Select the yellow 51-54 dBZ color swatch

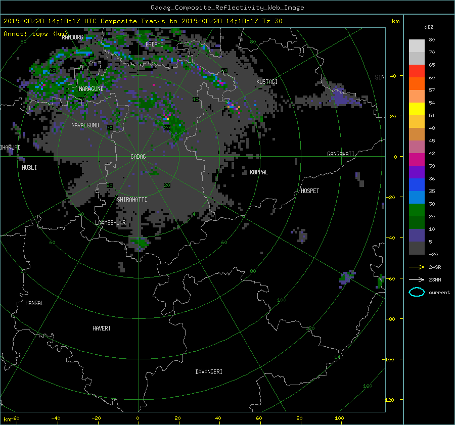pos(417,109)
